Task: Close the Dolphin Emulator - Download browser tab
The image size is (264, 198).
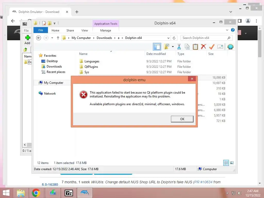Action: pyautogui.click(x=67, y=12)
